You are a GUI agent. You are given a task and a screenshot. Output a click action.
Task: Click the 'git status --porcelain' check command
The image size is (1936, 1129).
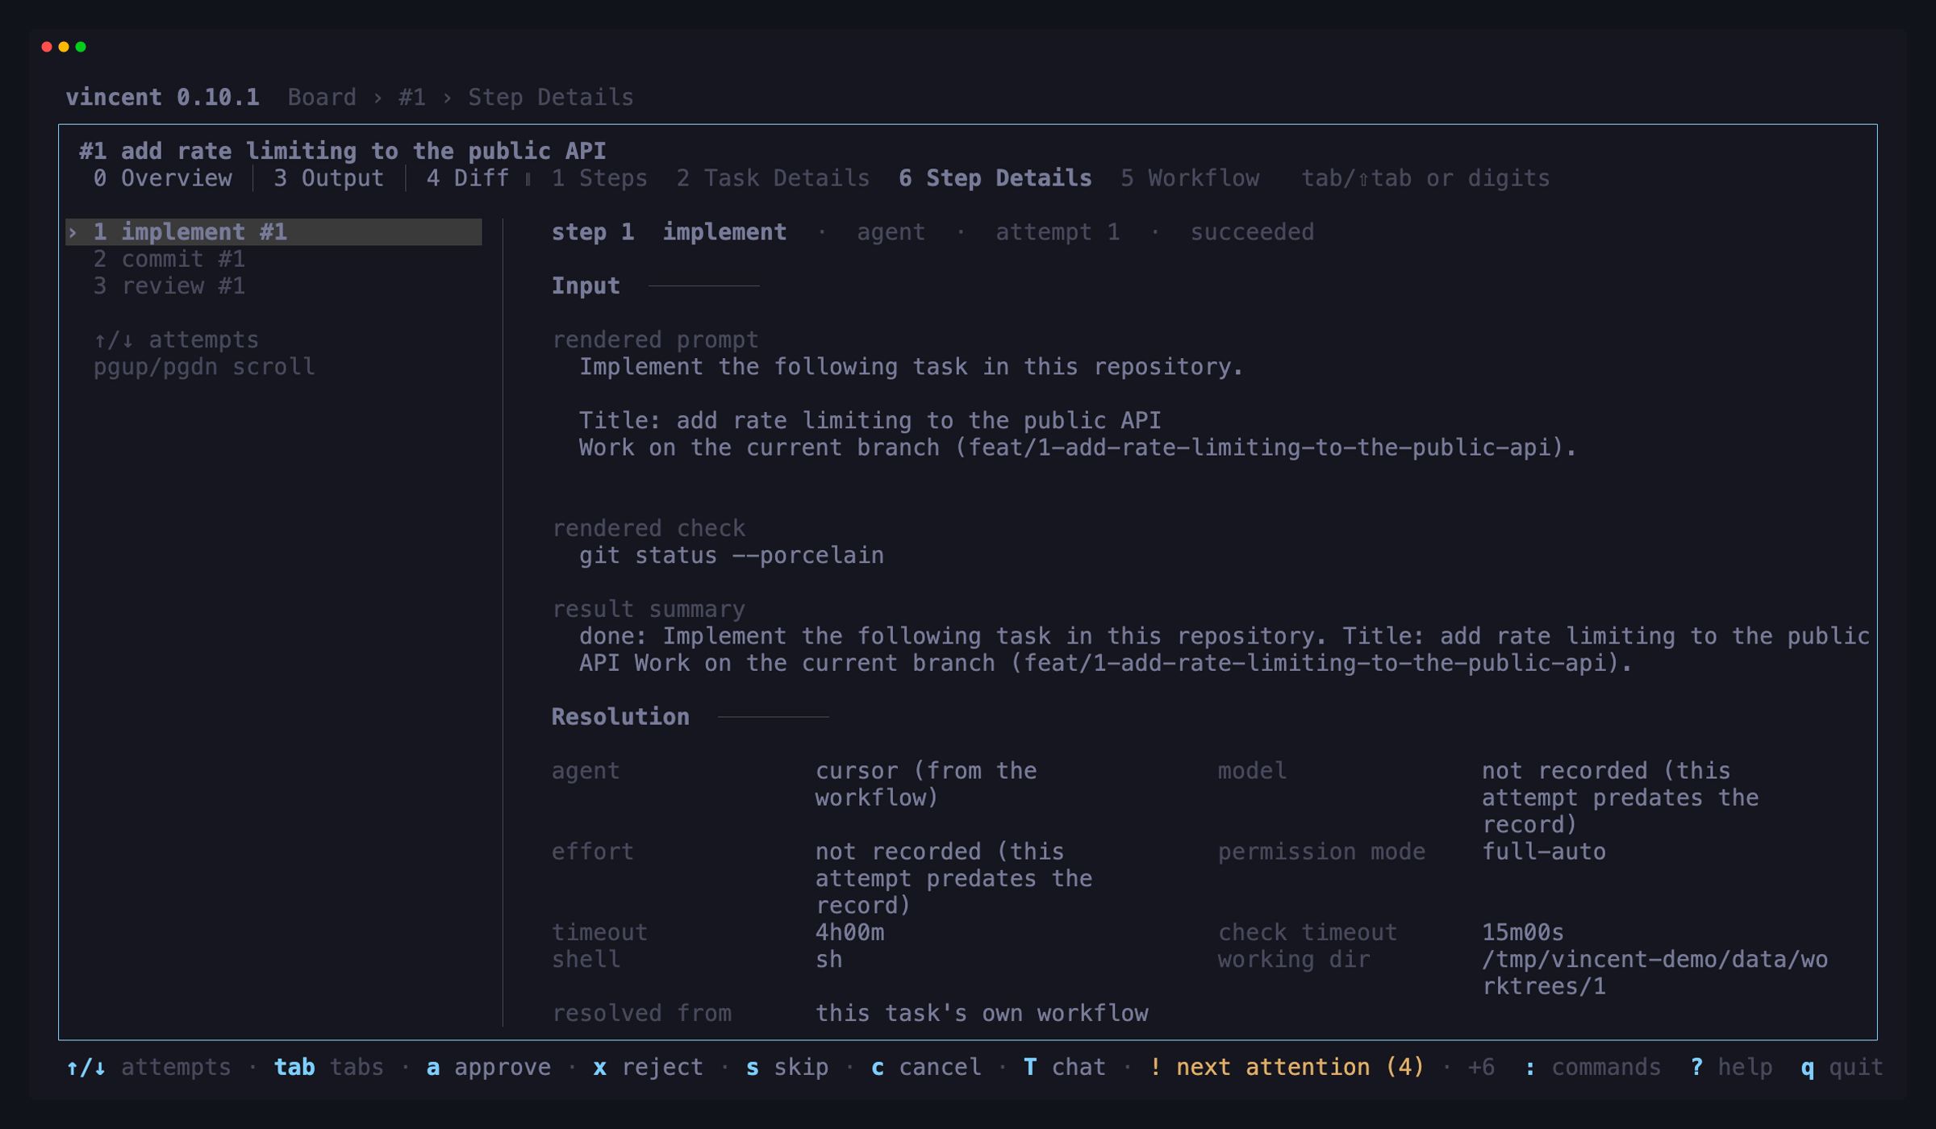click(x=731, y=556)
